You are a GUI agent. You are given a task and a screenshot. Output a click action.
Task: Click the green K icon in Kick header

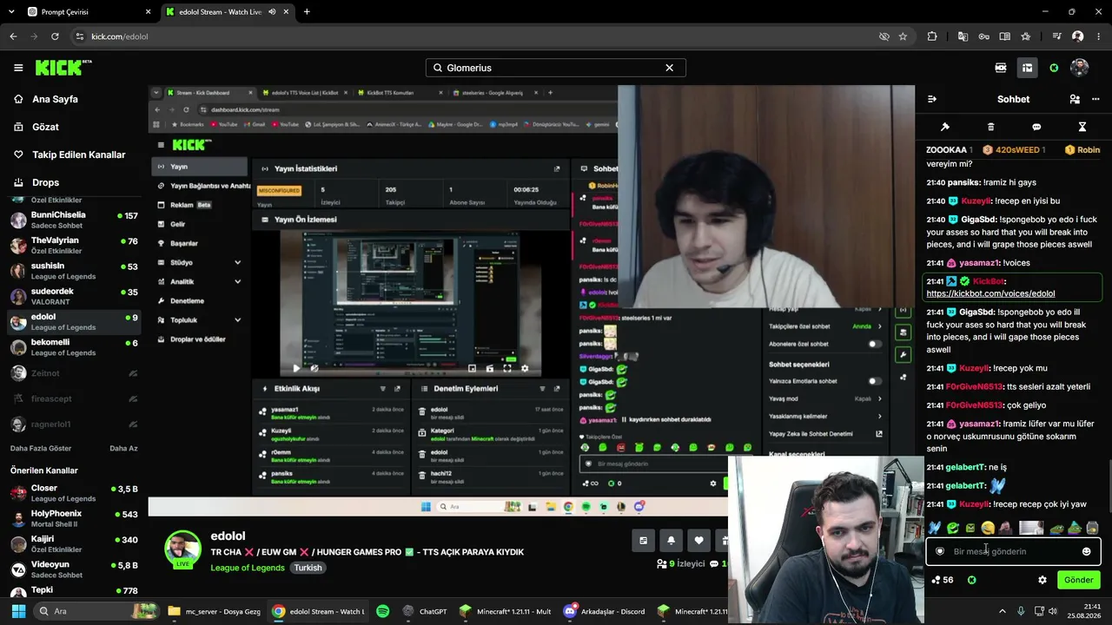click(1054, 68)
